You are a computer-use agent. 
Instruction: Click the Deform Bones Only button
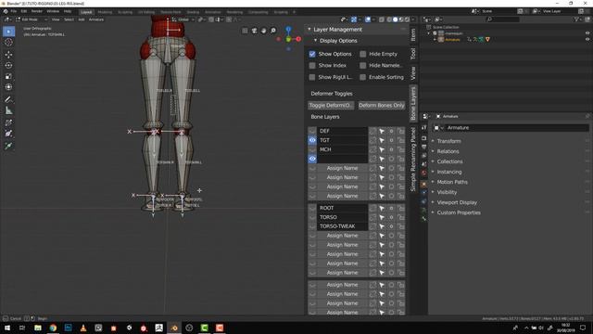coord(381,105)
